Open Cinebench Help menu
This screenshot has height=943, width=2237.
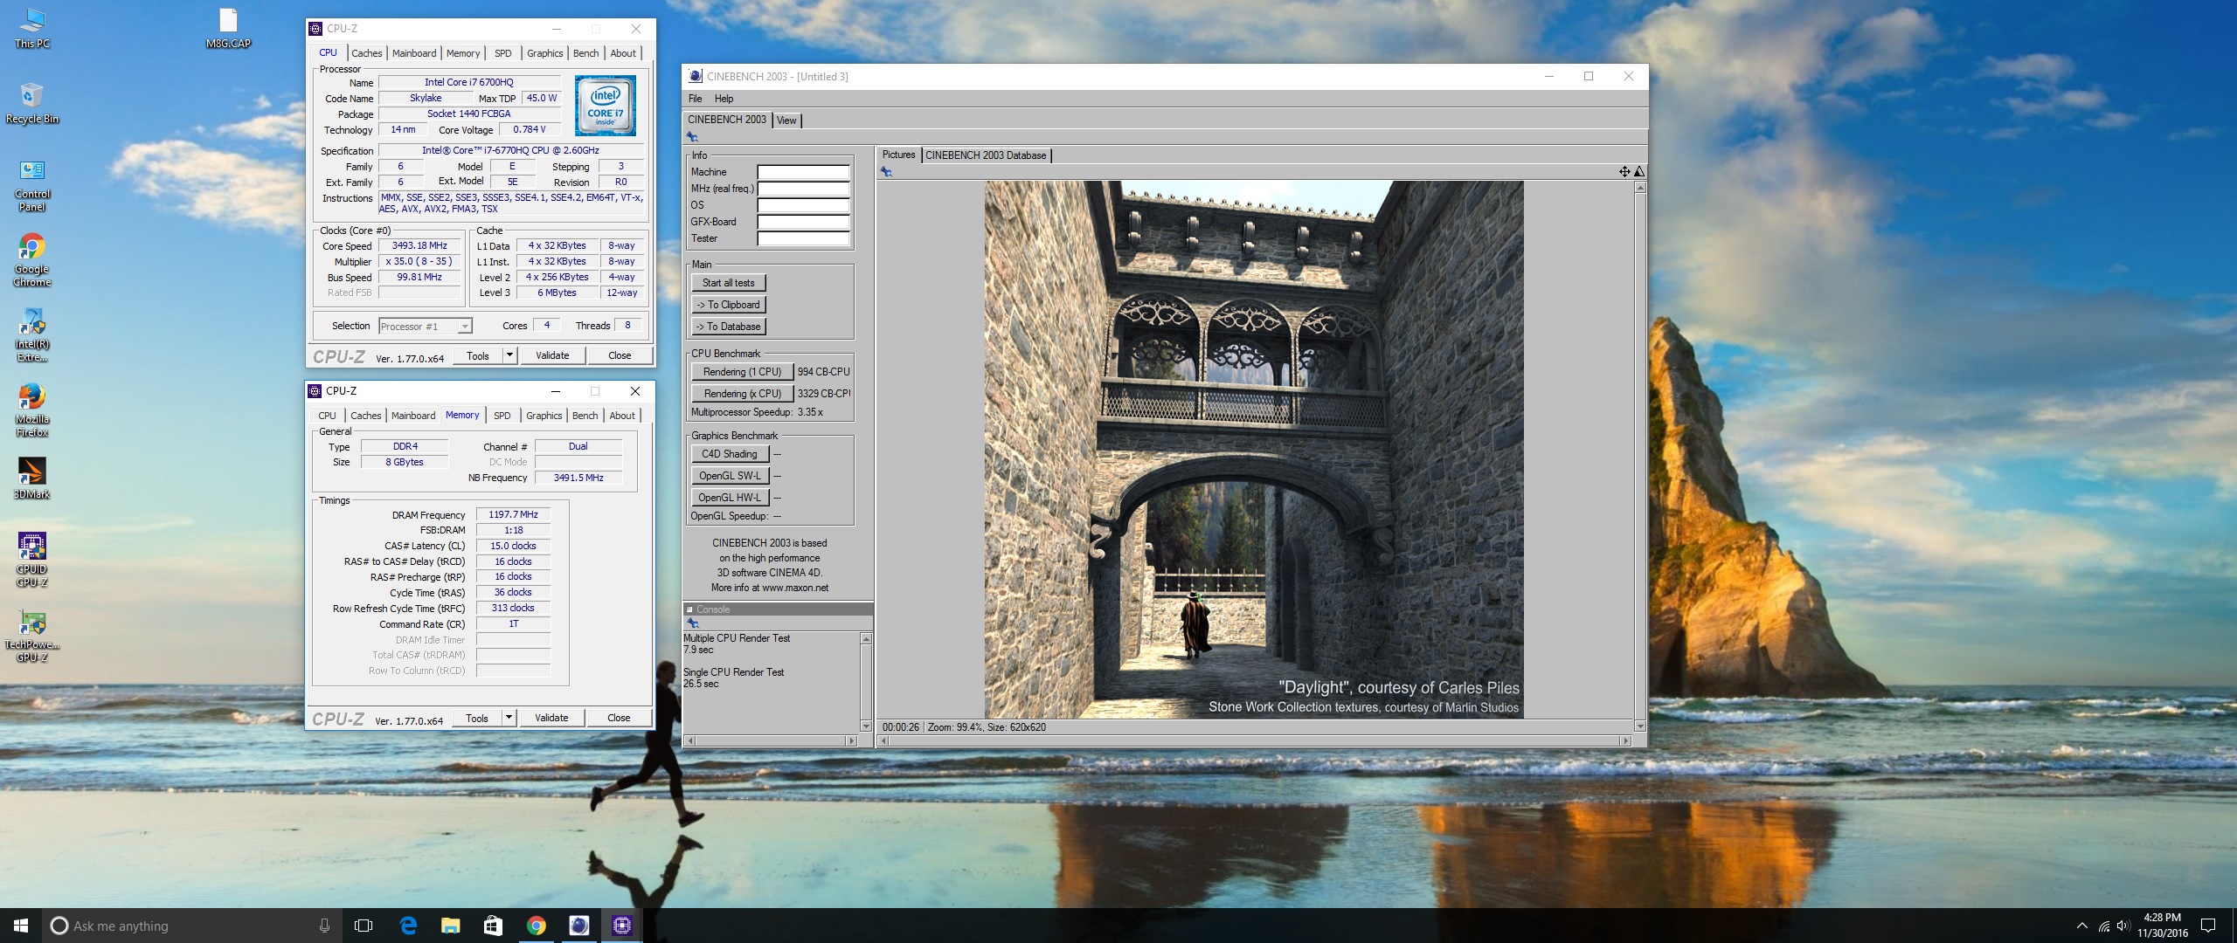pos(724,99)
